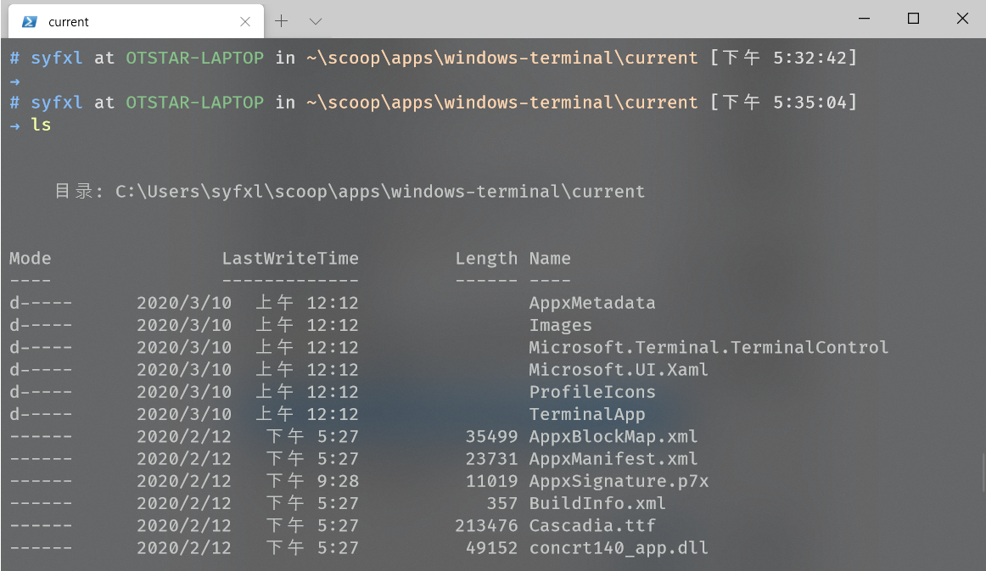Click the AppxManifest.xml file name

pos(613,459)
